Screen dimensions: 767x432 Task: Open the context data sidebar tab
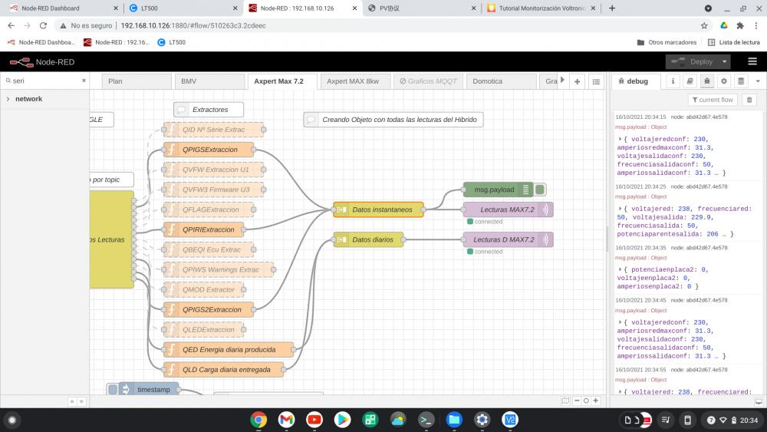[x=741, y=81]
